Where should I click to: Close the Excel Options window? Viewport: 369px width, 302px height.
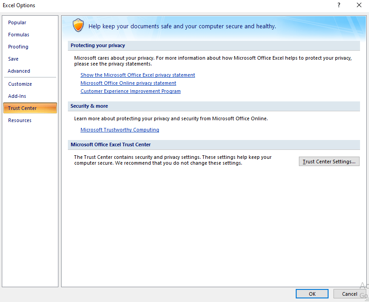point(359,5)
